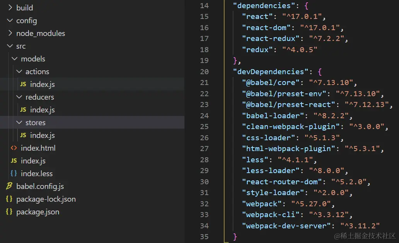Click the "clean-webpack-plugin" key

pyautogui.click(x=291, y=127)
